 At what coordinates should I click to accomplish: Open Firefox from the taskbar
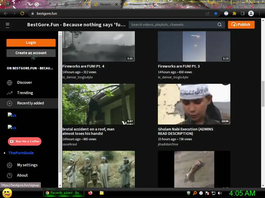(90, 193)
